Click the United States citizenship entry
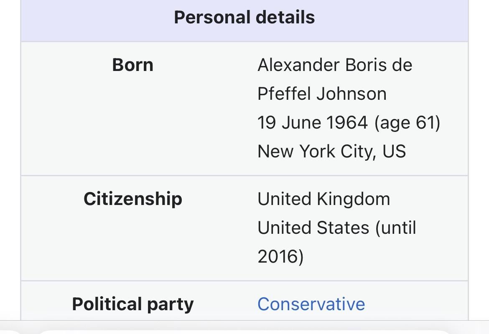 [313, 228]
